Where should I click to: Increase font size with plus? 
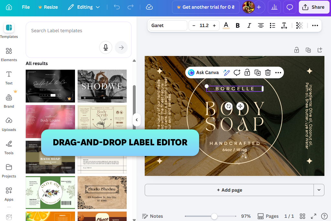(214, 26)
